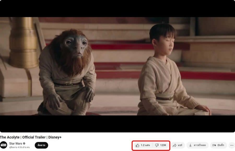Click the verified badge beside Star Wars
235x151 pixels.
coord(24,143)
